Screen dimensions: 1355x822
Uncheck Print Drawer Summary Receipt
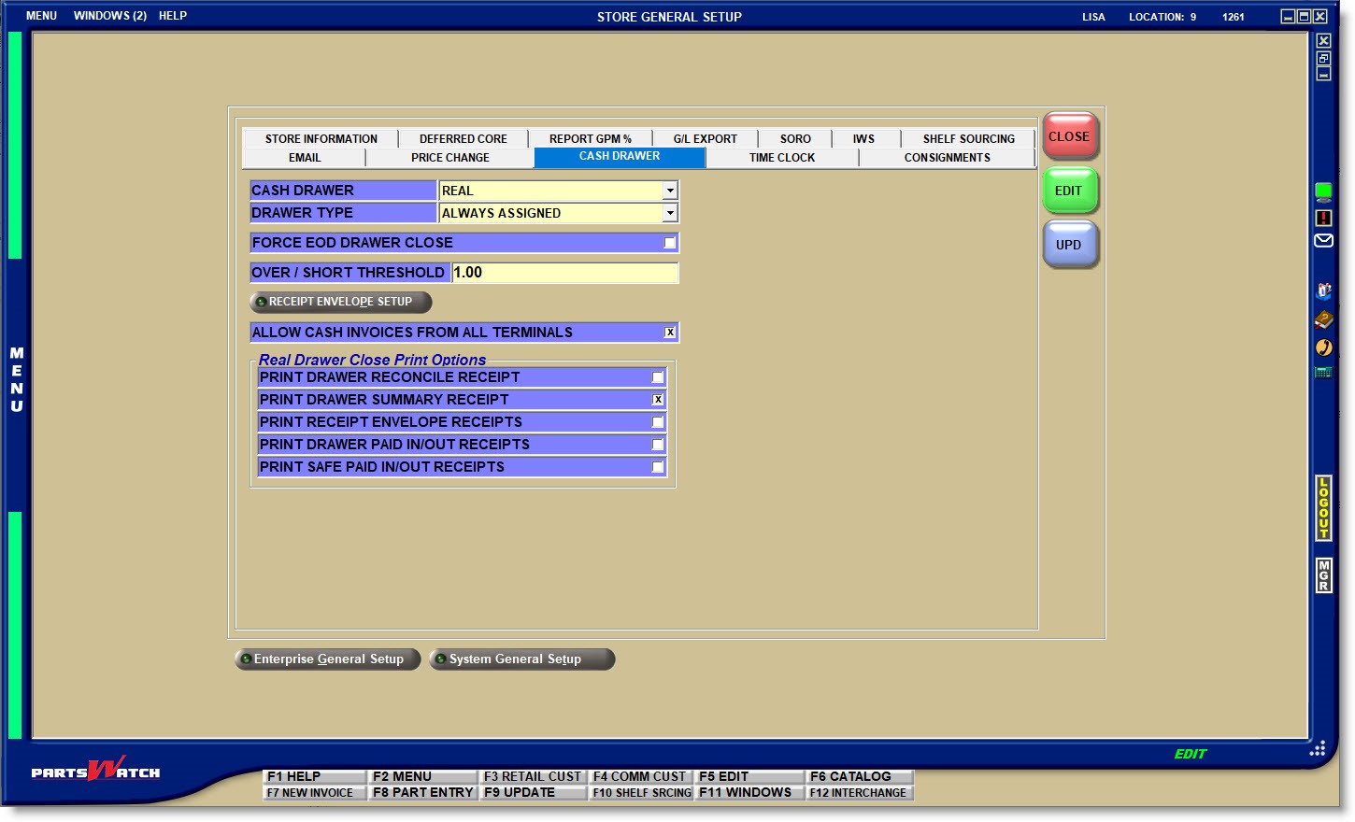658,400
